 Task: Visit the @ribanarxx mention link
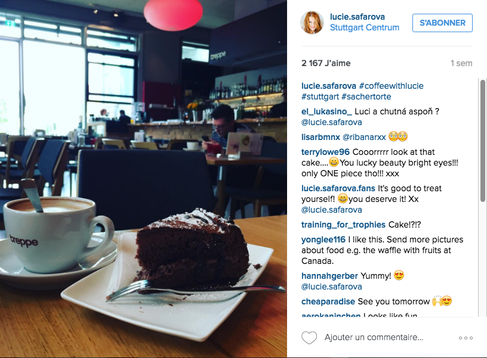click(x=364, y=137)
